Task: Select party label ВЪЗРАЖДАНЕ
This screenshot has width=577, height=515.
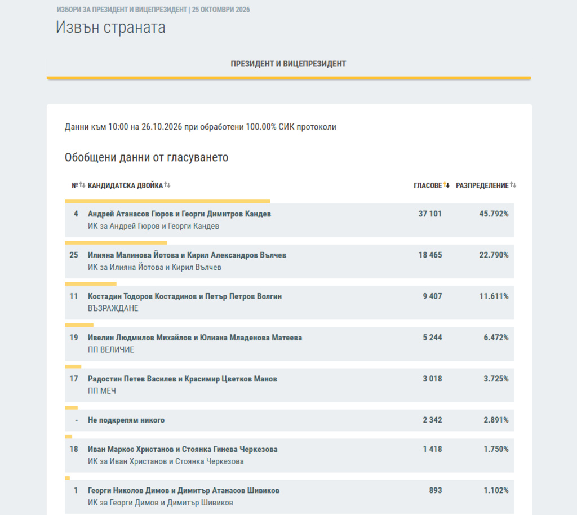Action: coord(113,309)
